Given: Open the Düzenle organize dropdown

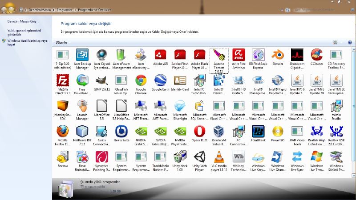Looking at the screenshot, I should [x=62, y=42].
